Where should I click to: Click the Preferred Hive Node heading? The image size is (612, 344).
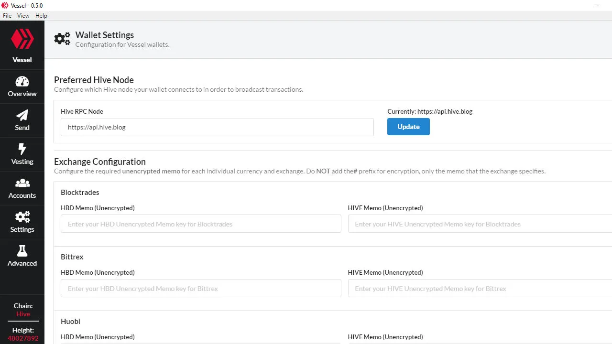point(94,80)
